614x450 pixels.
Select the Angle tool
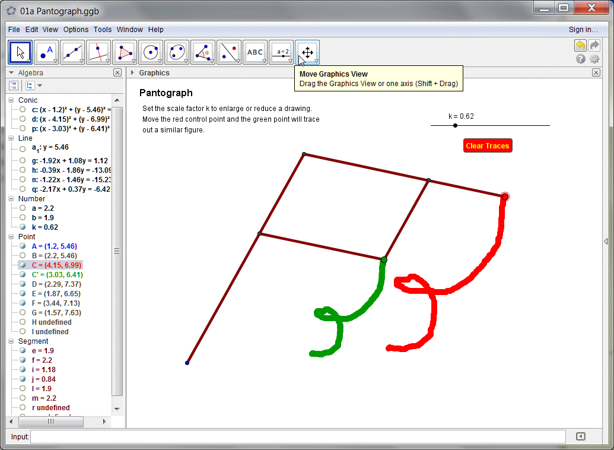(x=203, y=52)
